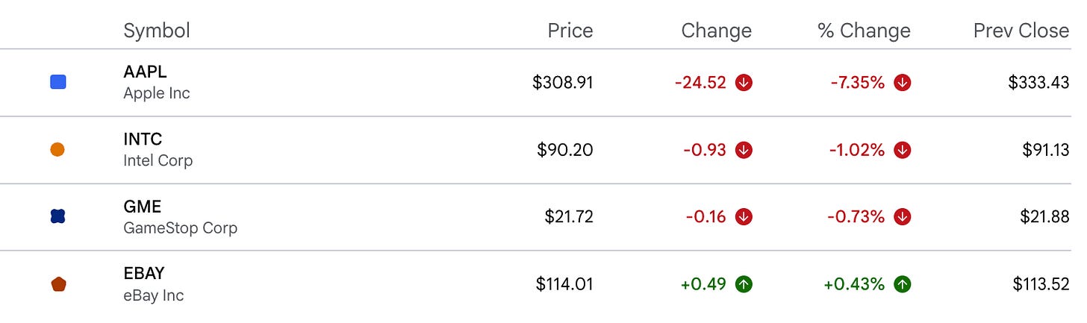1087x323 pixels.
Task: Select the eBay Inc company name
Action: pyautogui.click(x=154, y=295)
